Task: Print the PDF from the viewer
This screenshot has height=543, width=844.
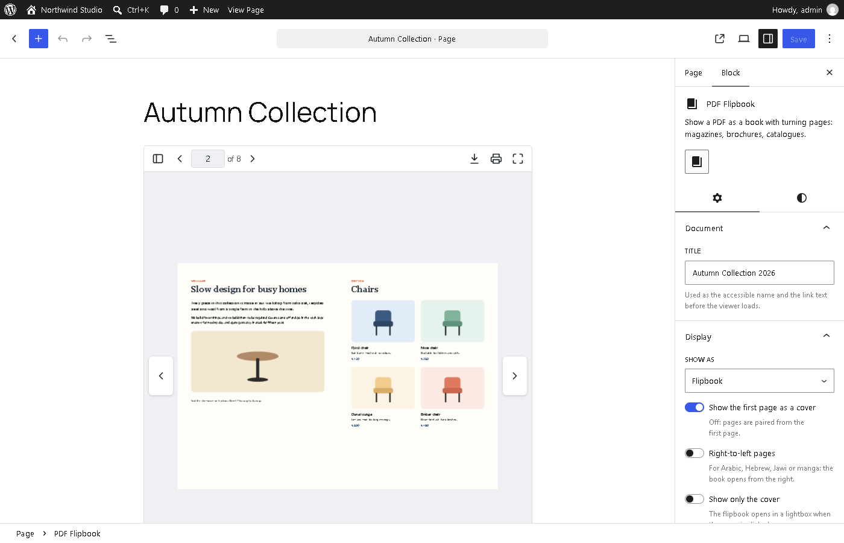Action: tap(496, 159)
